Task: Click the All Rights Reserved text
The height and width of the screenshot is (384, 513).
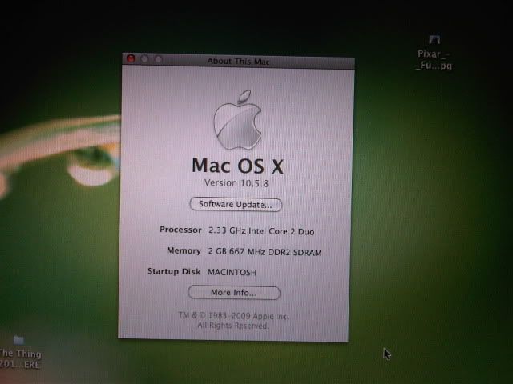Action: point(233,326)
